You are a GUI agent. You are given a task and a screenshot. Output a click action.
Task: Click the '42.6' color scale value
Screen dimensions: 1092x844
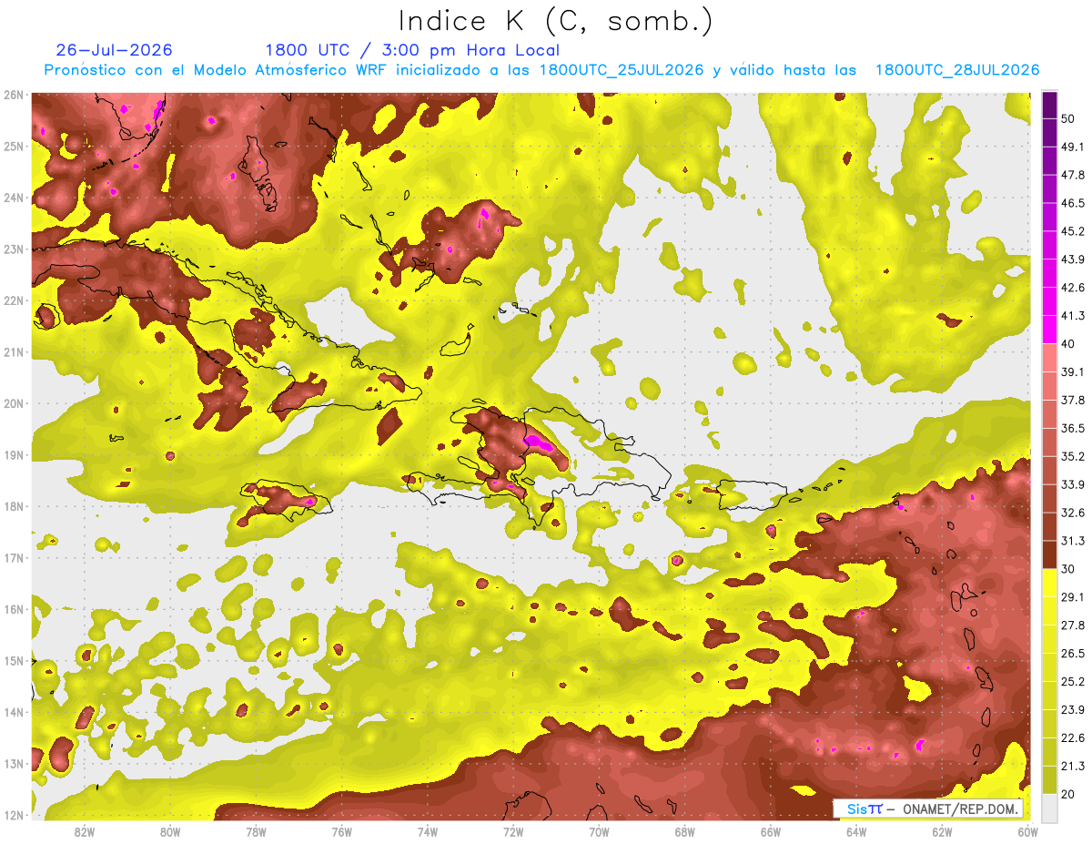click(1072, 288)
